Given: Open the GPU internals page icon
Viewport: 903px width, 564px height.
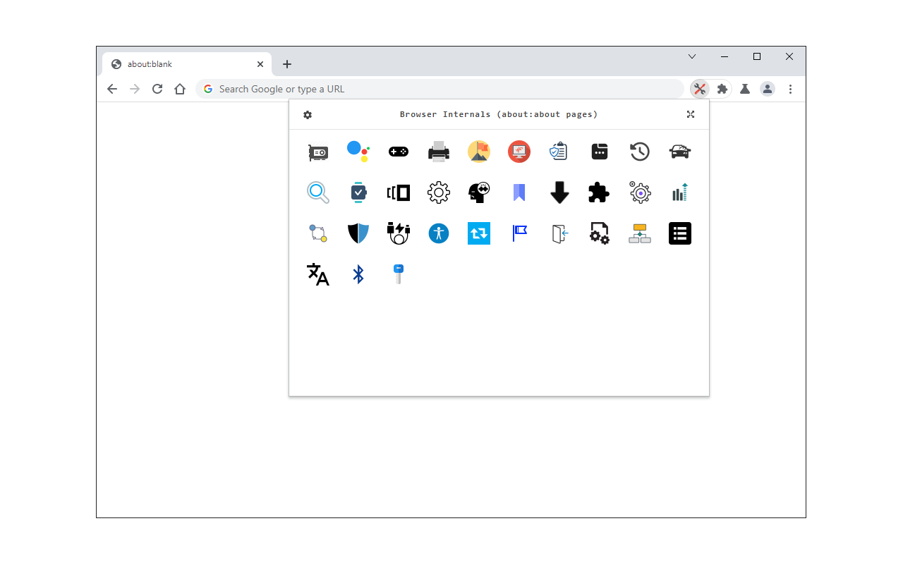Looking at the screenshot, I should (x=317, y=151).
